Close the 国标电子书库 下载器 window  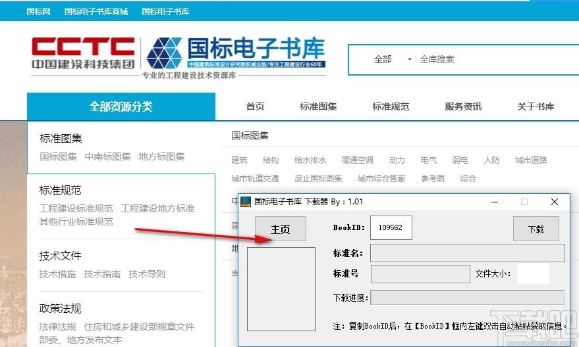coord(554,202)
